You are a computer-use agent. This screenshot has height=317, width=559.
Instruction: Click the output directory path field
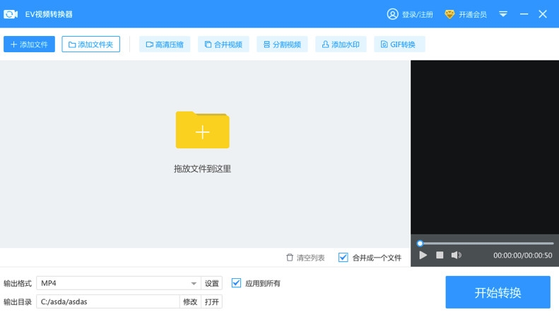point(107,301)
